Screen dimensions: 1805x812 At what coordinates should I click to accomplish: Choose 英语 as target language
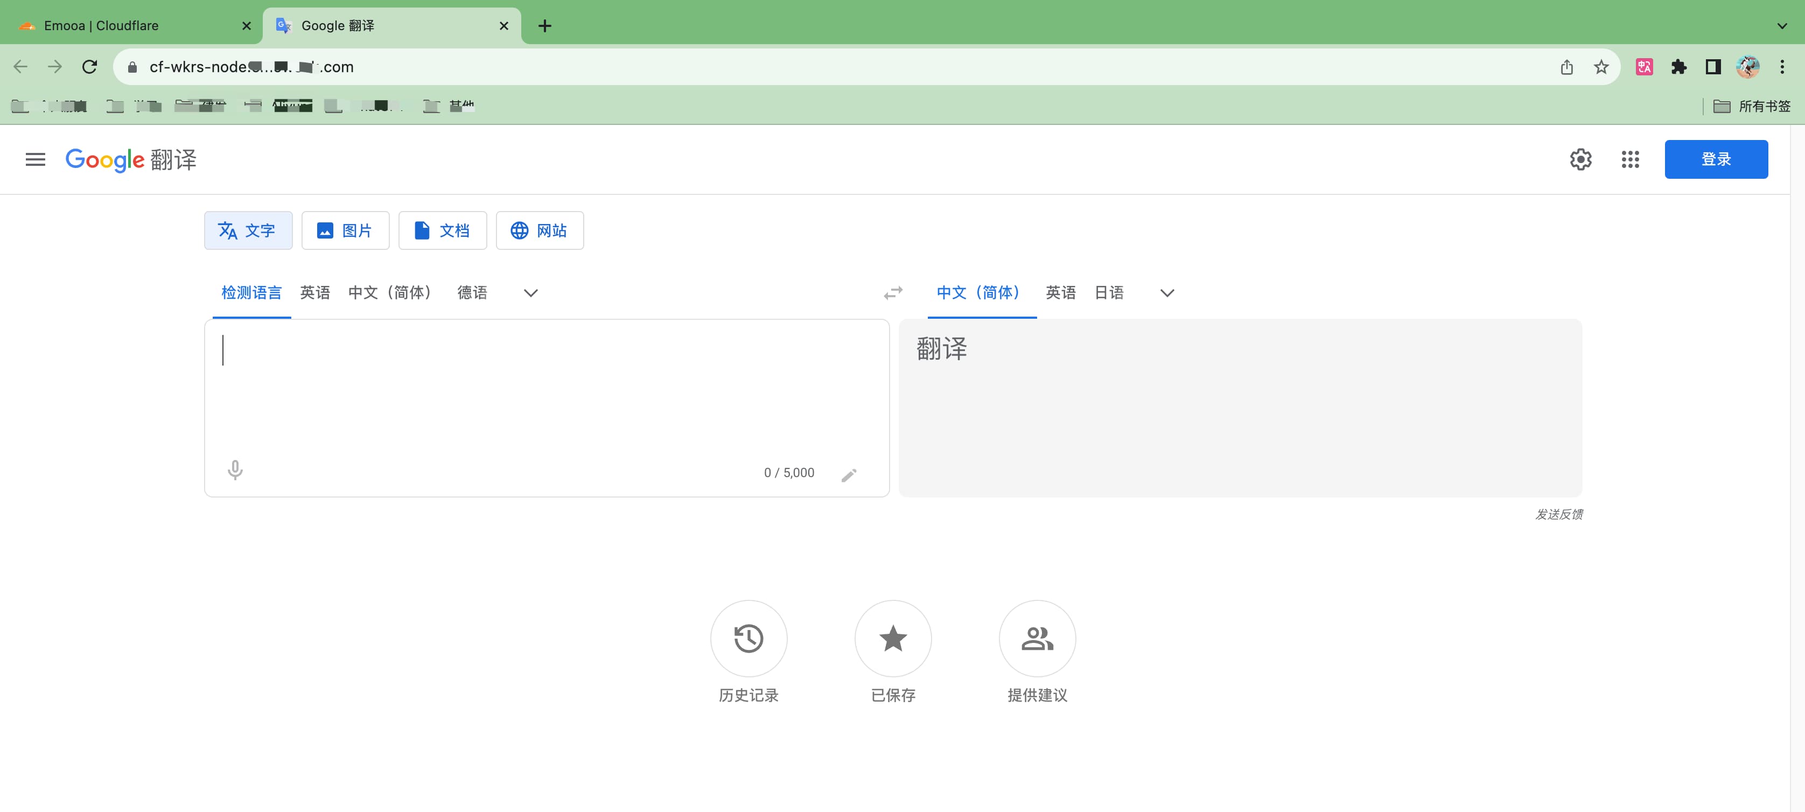[x=1061, y=293]
